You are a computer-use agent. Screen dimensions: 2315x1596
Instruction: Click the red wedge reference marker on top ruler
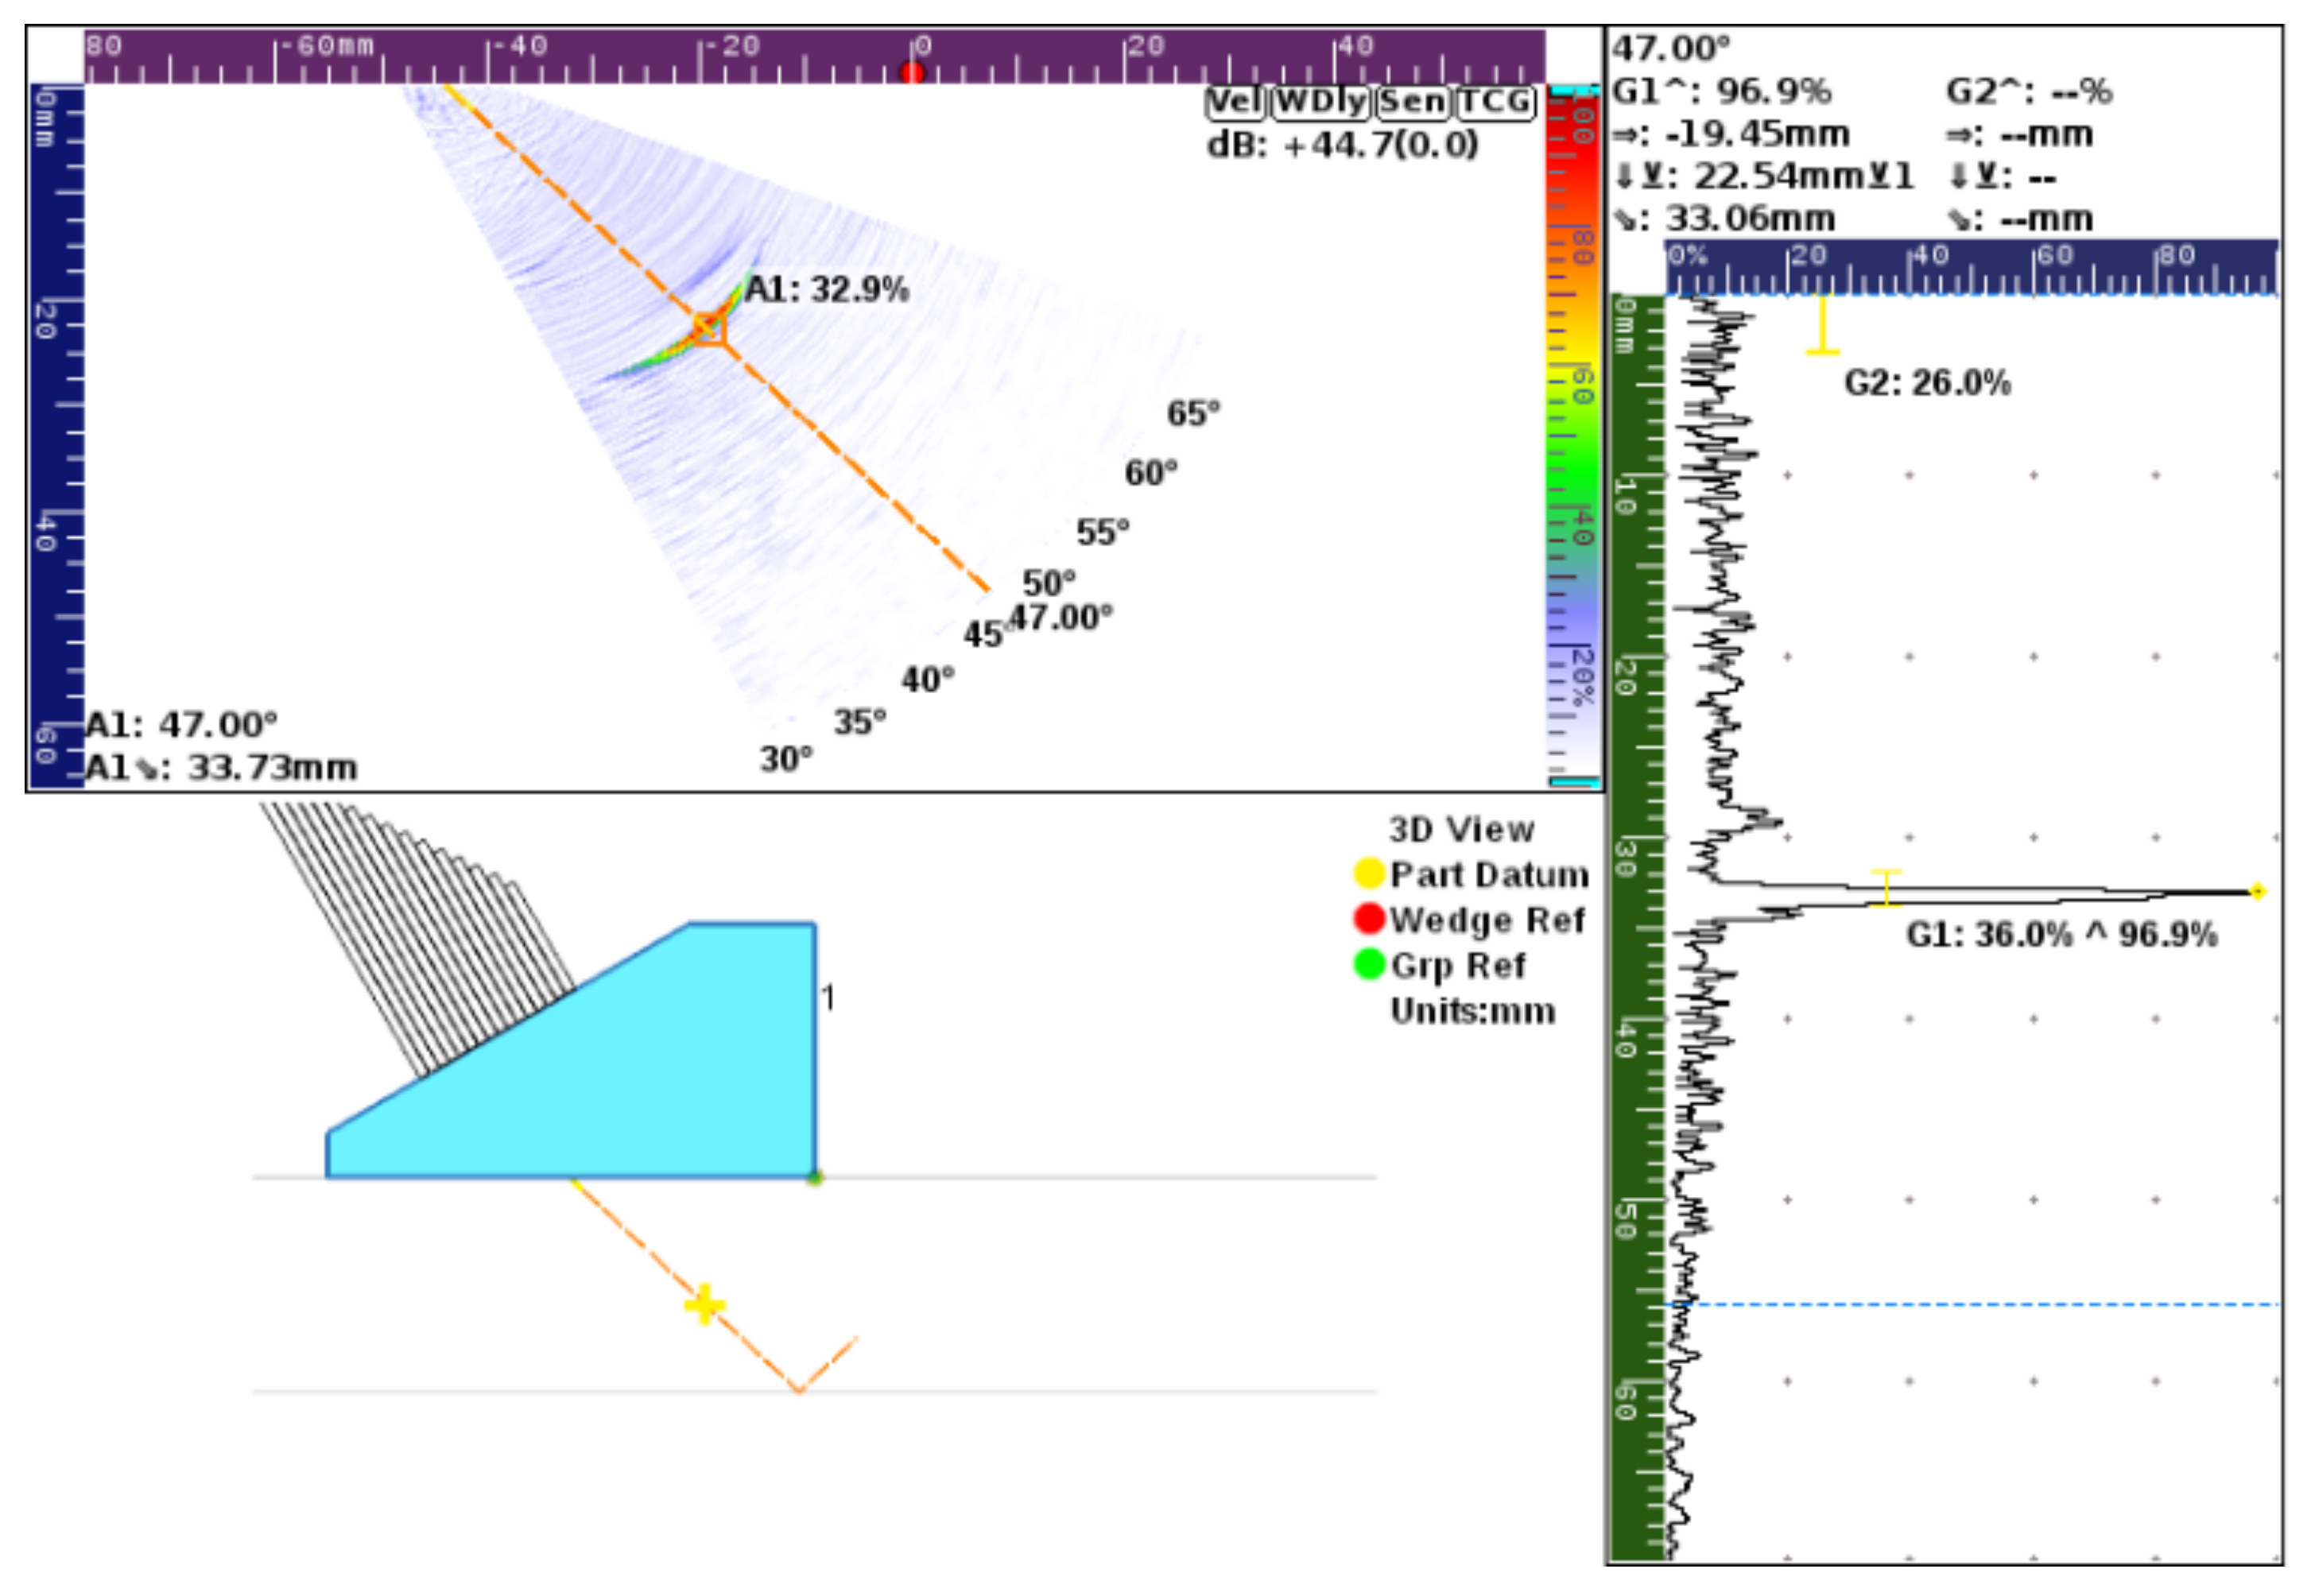click(x=911, y=72)
